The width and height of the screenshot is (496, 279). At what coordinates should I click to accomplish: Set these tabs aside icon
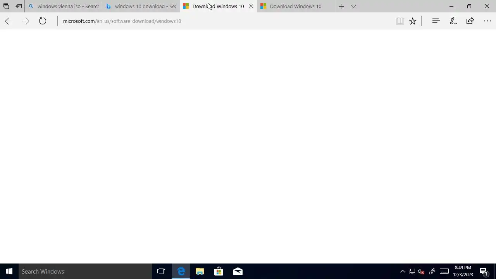[x=19, y=6]
